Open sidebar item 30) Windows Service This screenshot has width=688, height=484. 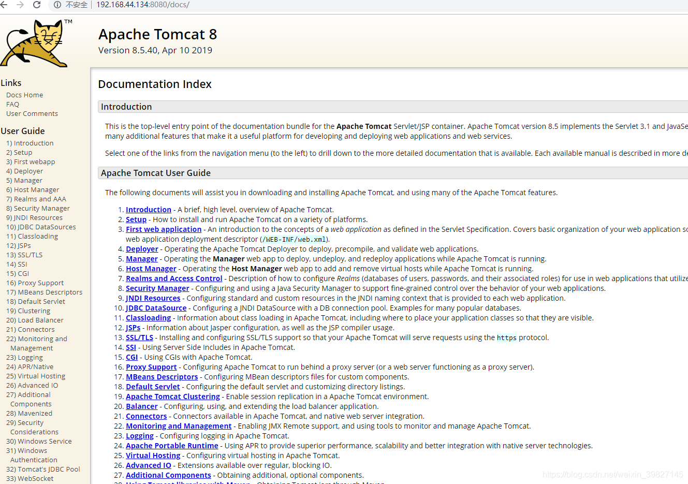[39, 442]
